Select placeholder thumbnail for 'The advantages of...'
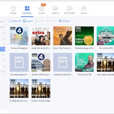The height and width of the screenshot is (114, 114). pos(19,62)
